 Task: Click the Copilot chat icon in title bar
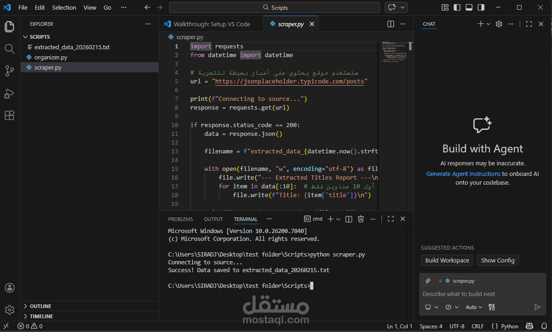392,7
